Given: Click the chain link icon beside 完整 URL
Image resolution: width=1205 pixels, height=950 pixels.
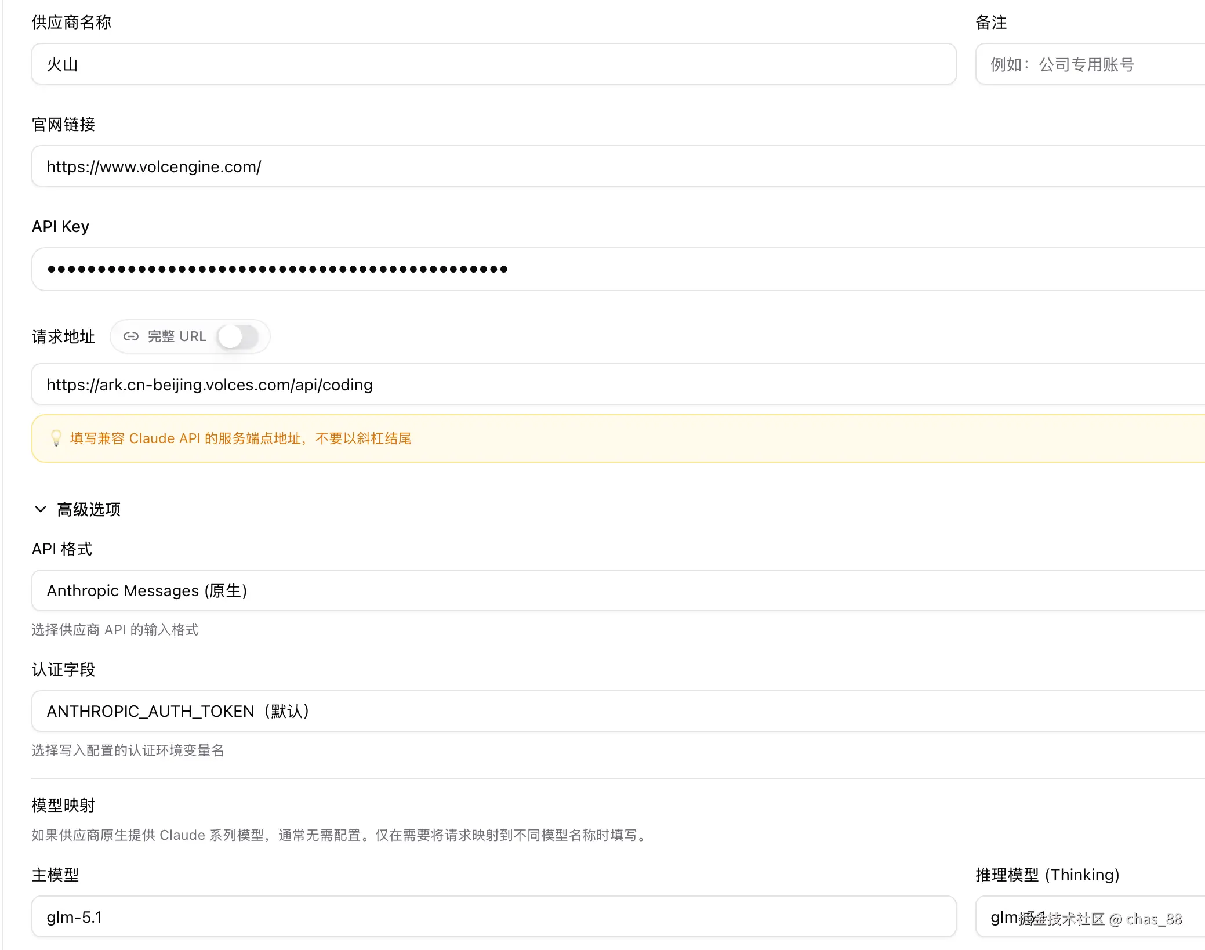Looking at the screenshot, I should [131, 336].
